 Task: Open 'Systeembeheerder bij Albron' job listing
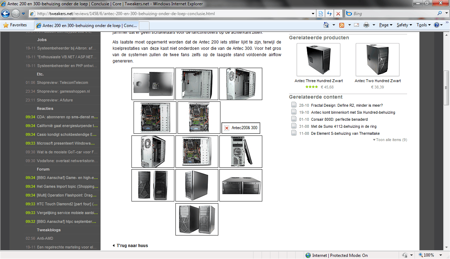pyautogui.click(x=66, y=48)
